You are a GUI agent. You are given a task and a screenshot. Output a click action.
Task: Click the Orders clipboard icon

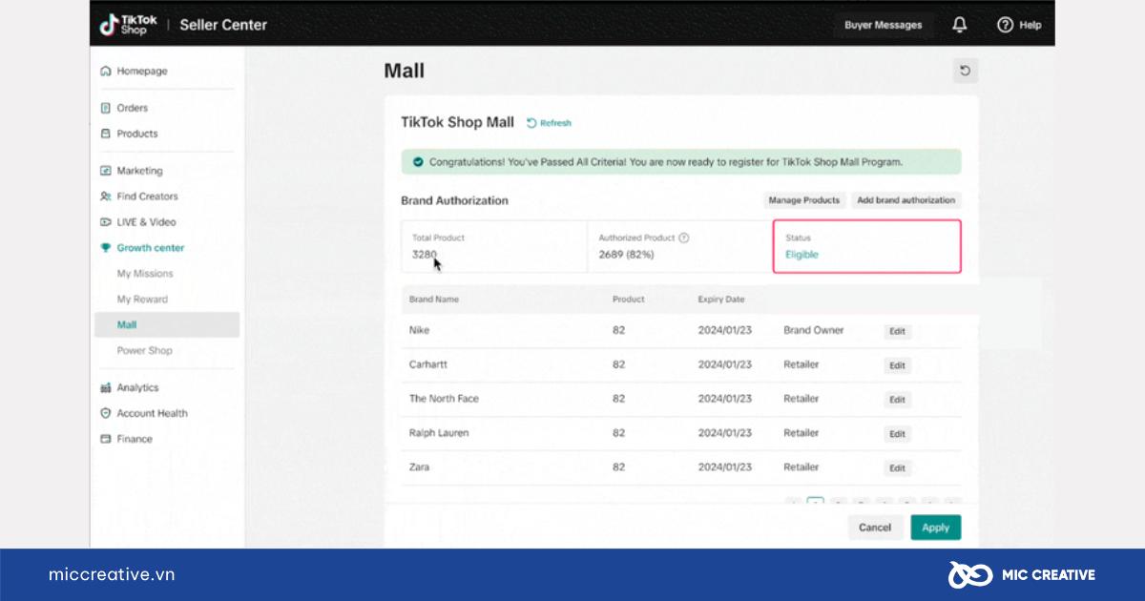106,108
